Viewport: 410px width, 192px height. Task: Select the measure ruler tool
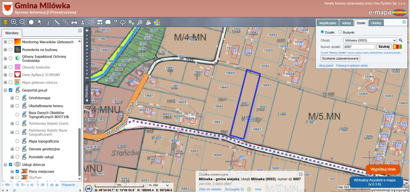point(57,22)
